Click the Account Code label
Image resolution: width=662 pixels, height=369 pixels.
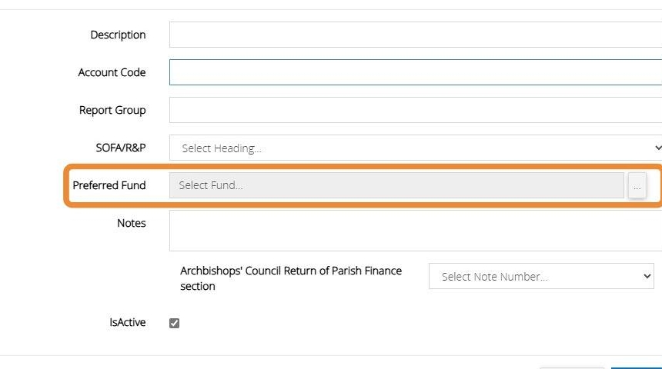tap(112, 72)
